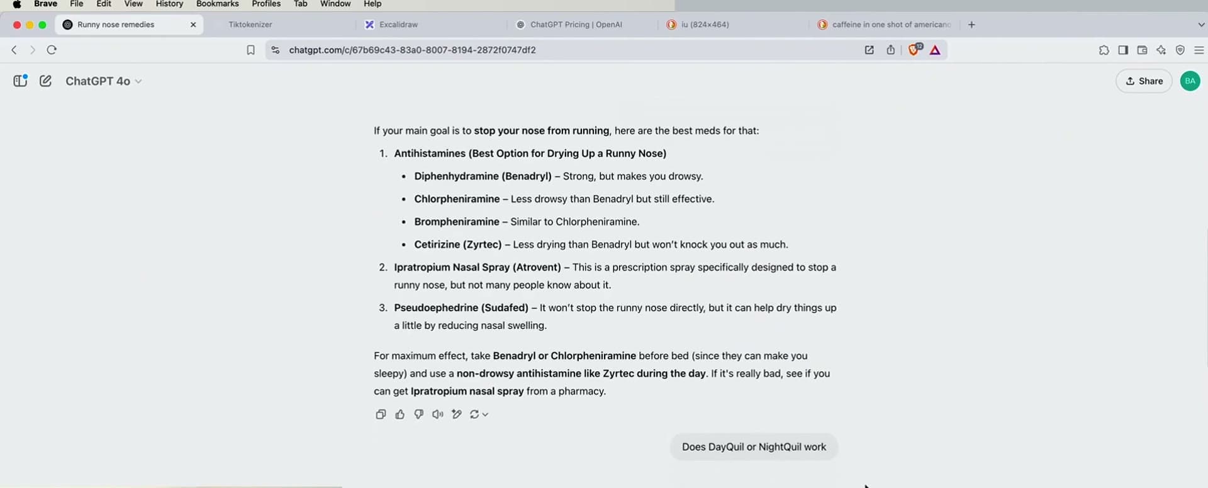Open the History menu
1208x488 pixels.
169,4
